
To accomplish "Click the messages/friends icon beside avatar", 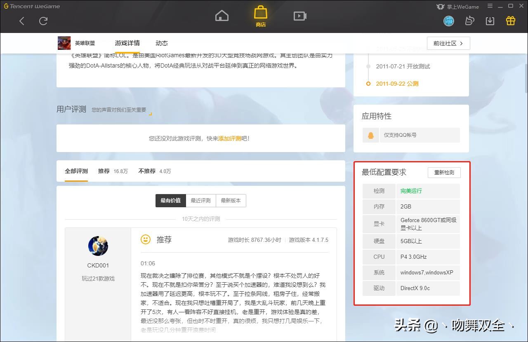I will (469, 21).
